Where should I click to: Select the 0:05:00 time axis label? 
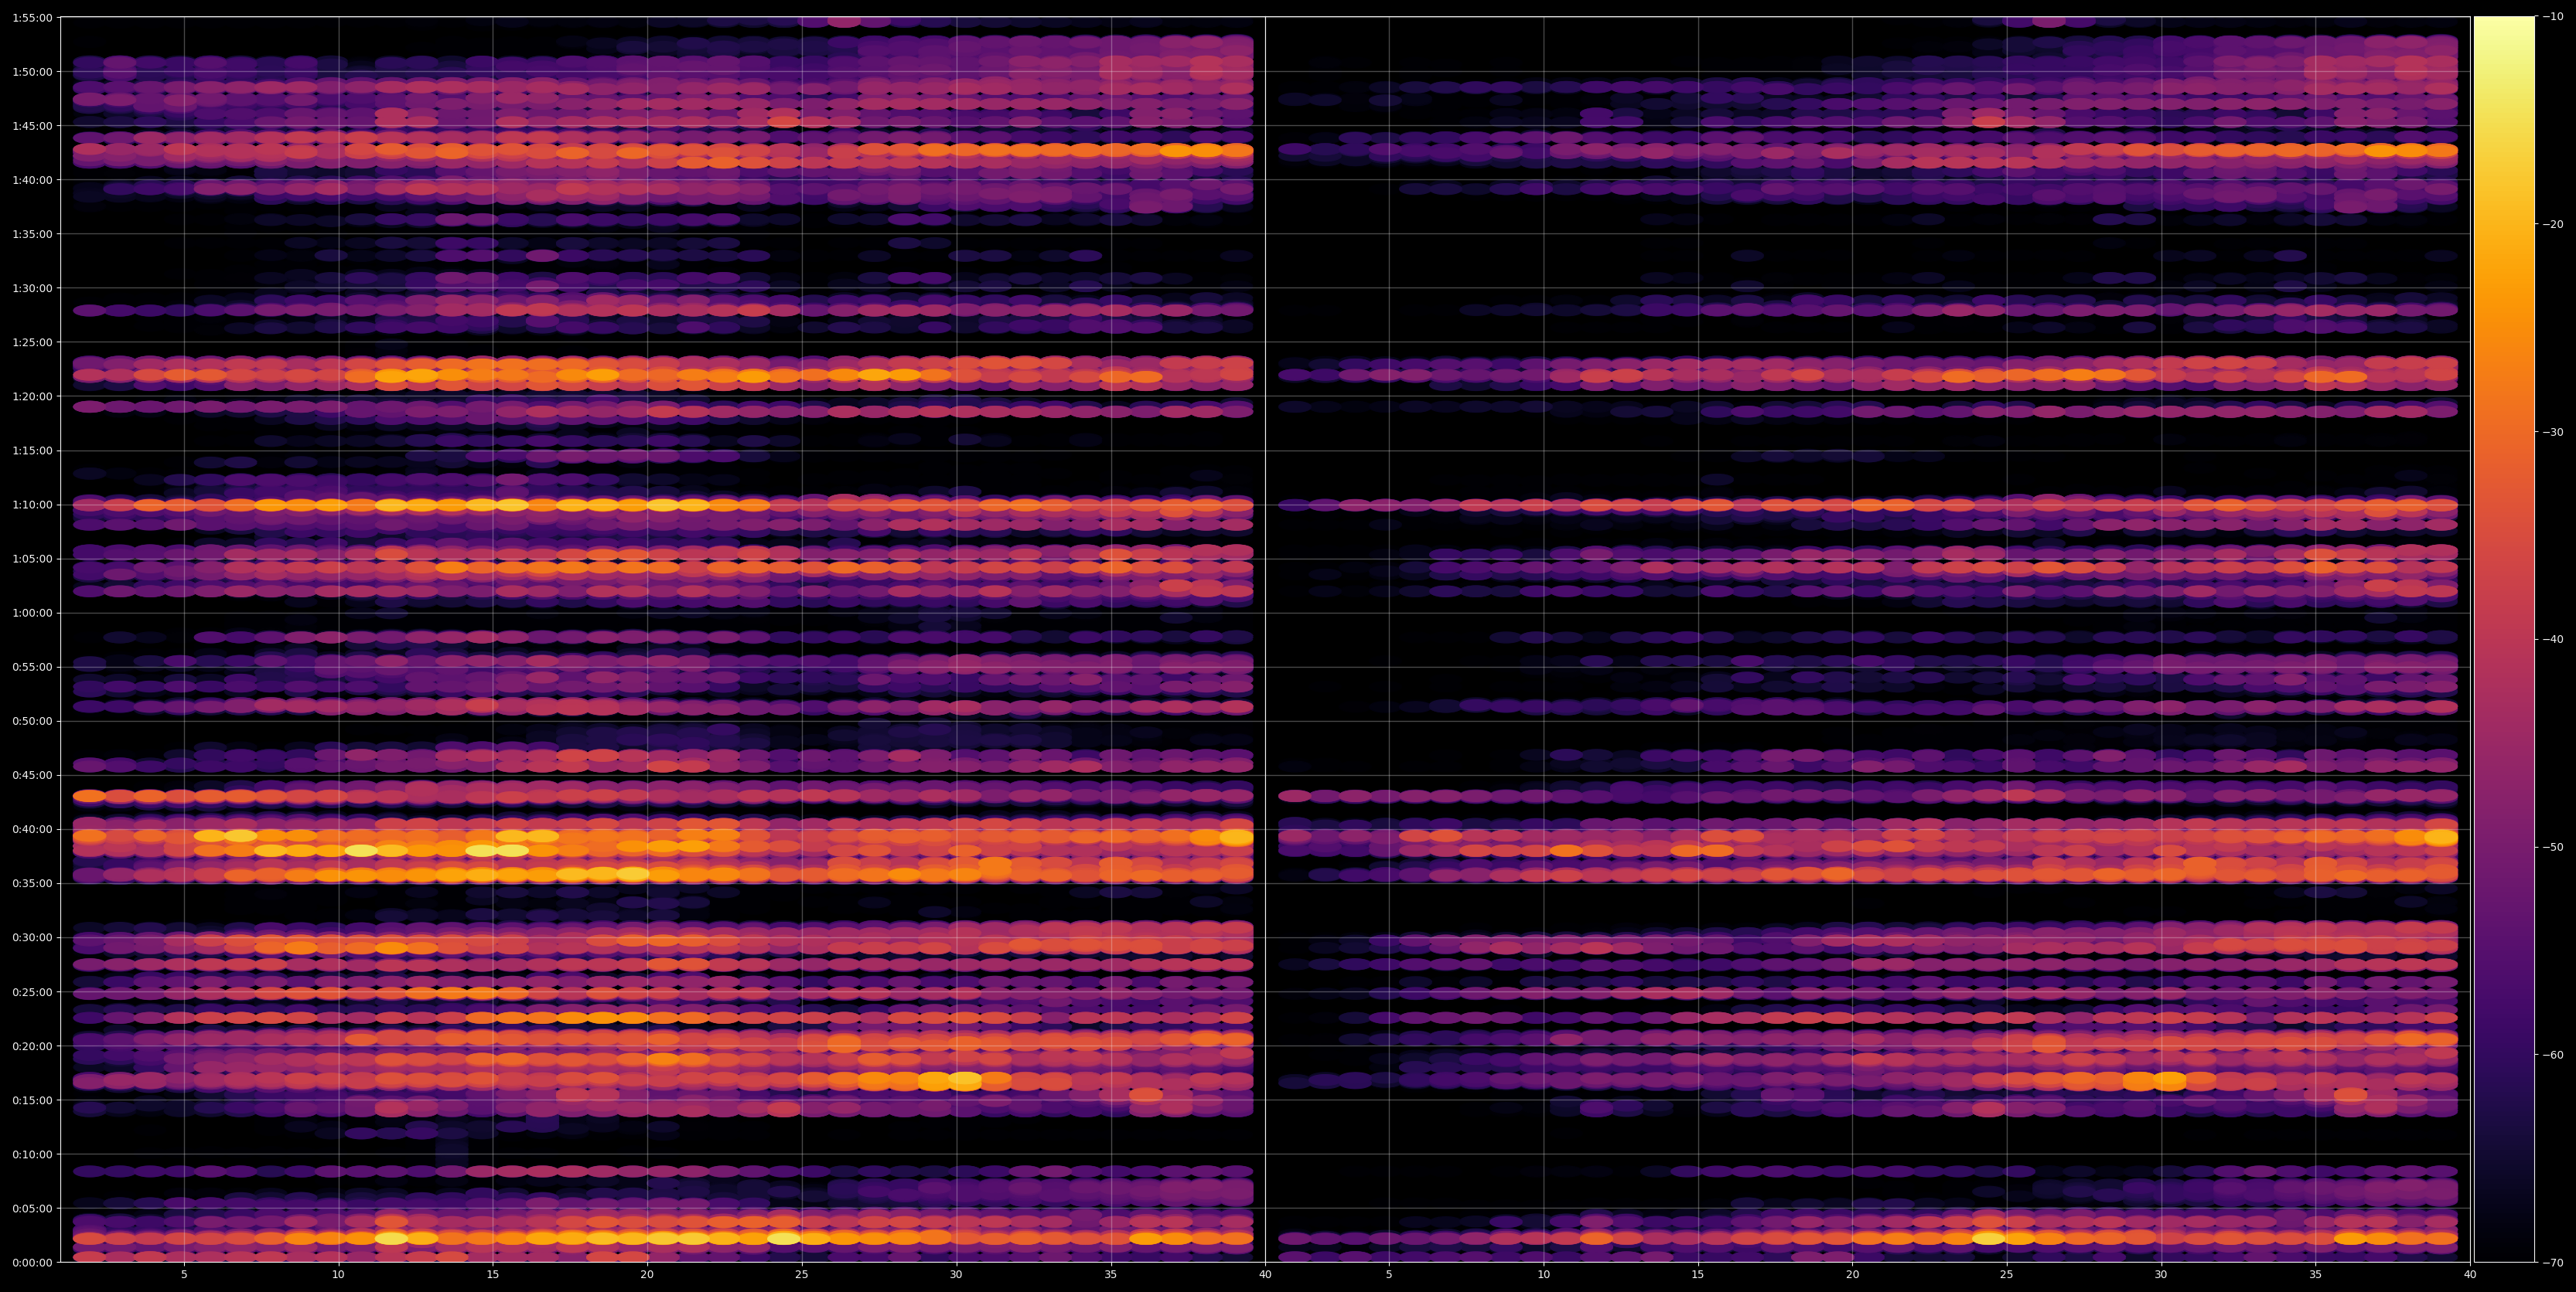click(32, 1208)
